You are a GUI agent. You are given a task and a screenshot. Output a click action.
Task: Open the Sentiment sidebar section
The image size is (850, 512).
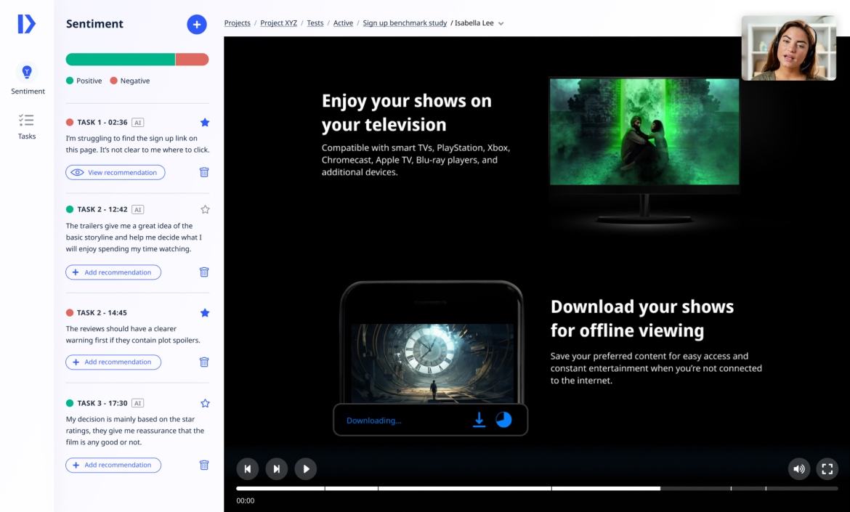(x=28, y=79)
